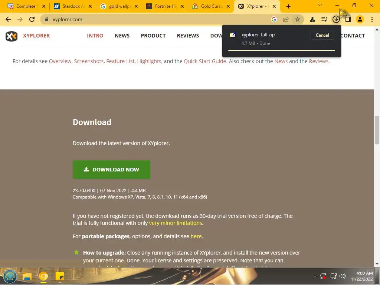This screenshot has width=380, height=285.
Task: Open the Overview link
Action: pos(60,61)
